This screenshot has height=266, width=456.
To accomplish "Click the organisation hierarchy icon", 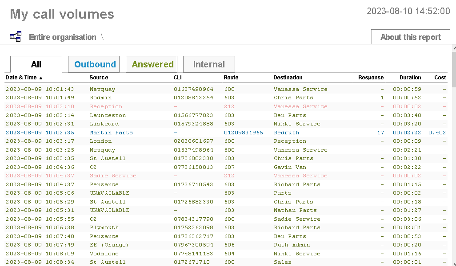I will tap(16, 37).
